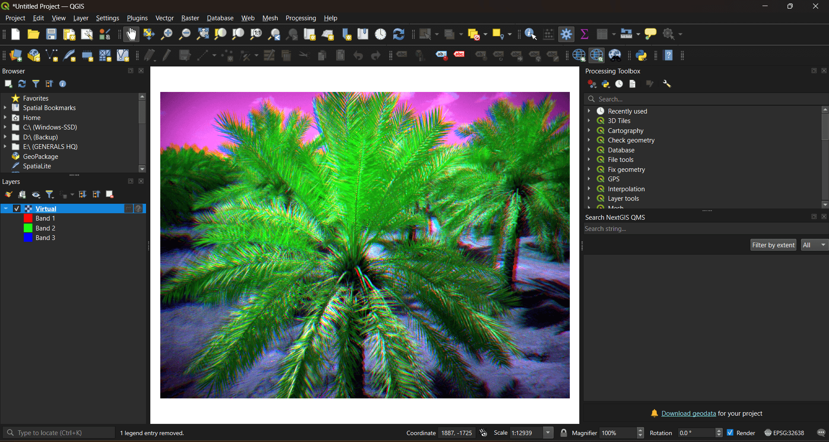
Task: Open the Python Console icon
Action: point(642,55)
